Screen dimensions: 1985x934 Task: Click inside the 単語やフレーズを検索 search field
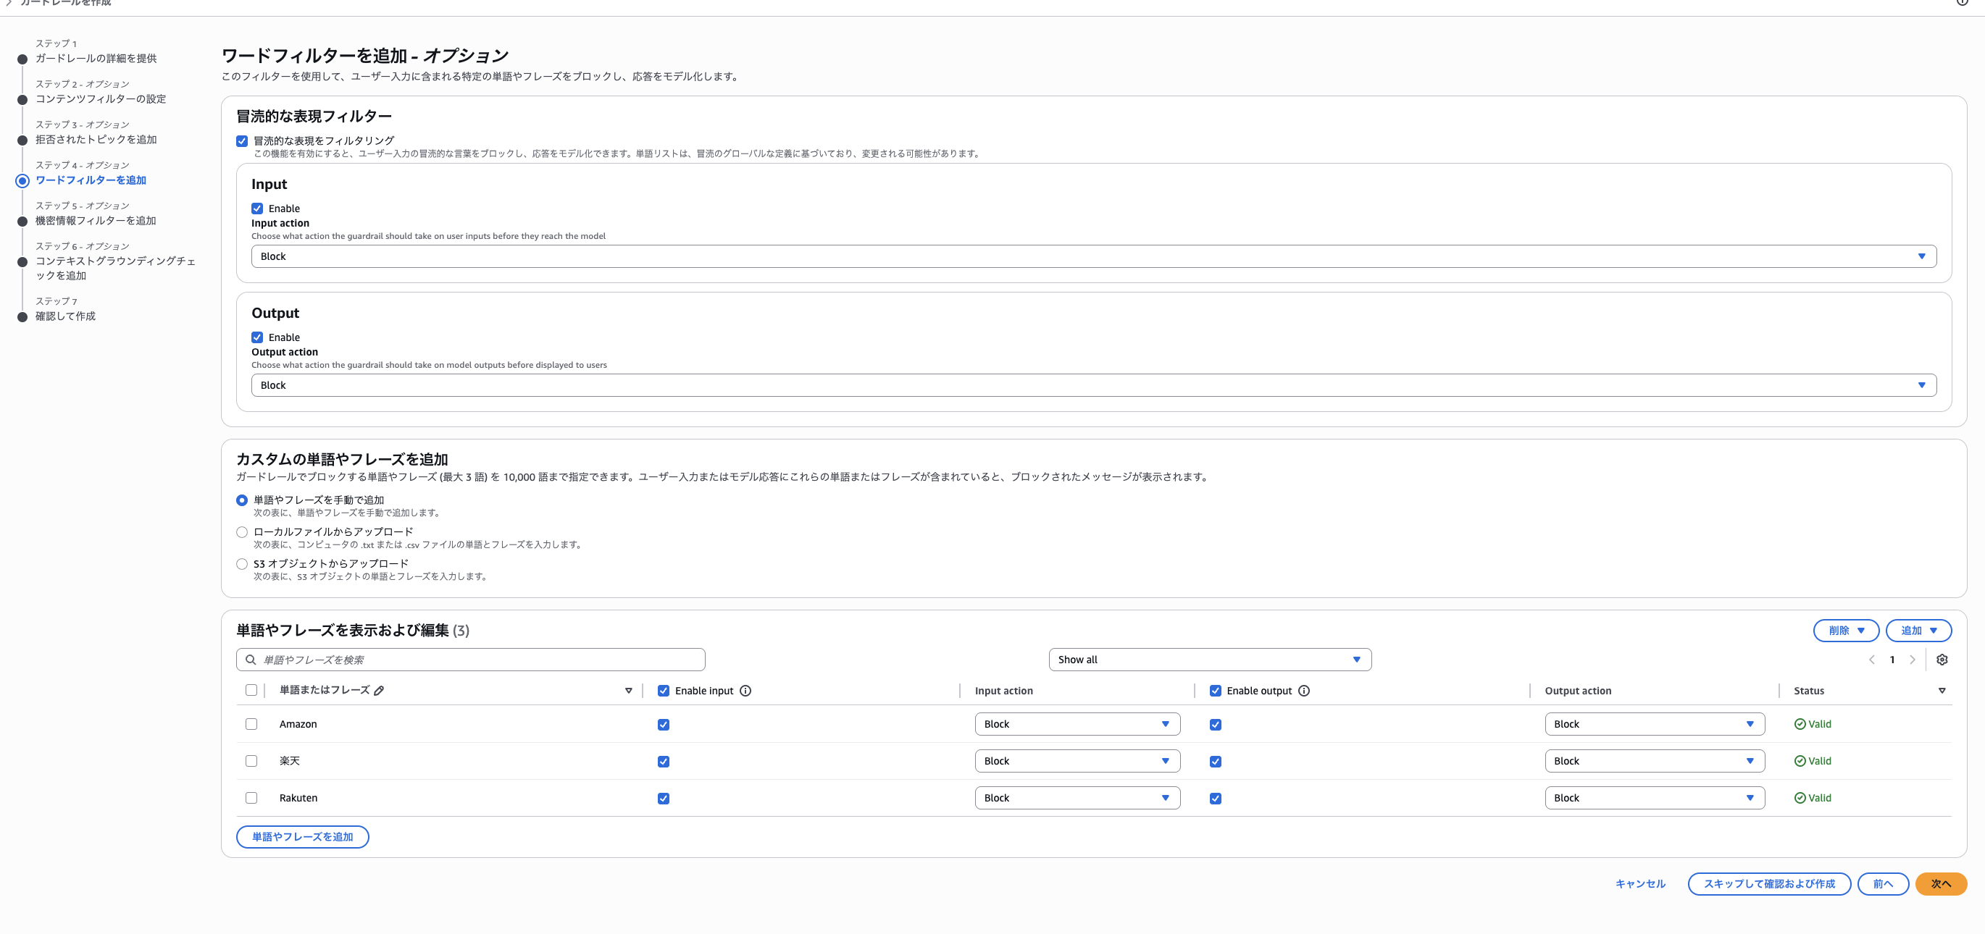(x=470, y=659)
